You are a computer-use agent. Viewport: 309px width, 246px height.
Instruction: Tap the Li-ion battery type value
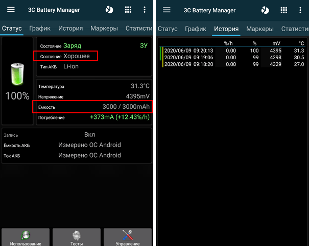point(71,66)
